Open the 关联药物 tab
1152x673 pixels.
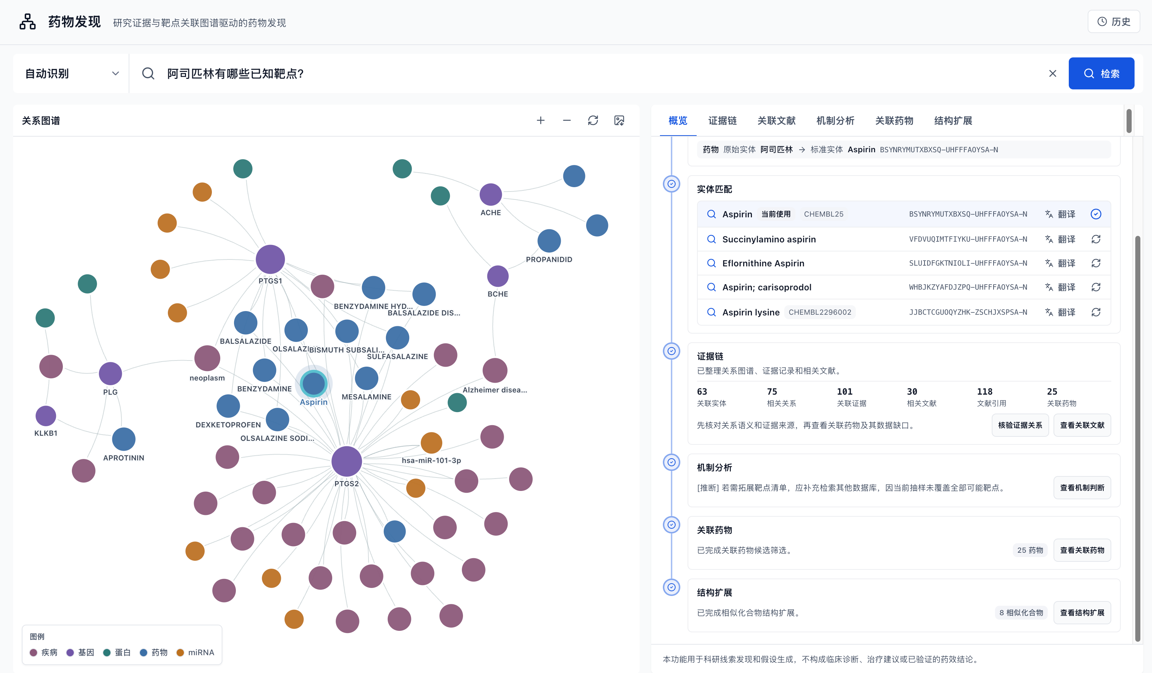pyautogui.click(x=894, y=121)
